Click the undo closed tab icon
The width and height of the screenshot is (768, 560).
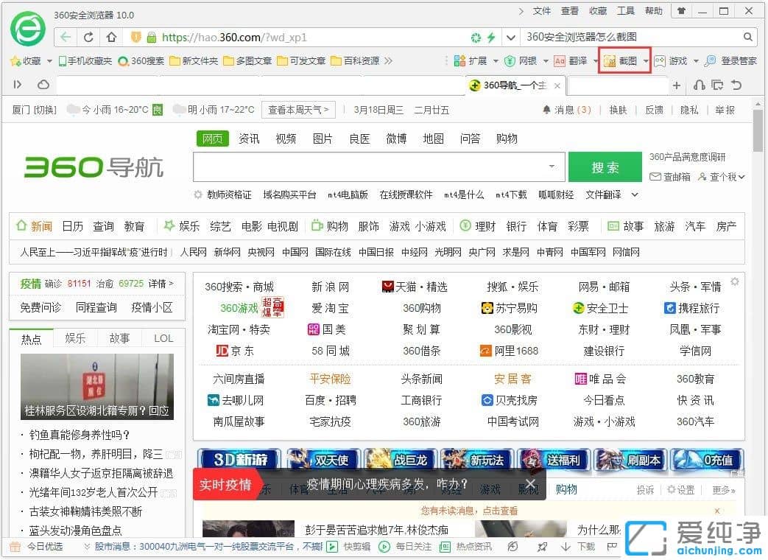(736, 85)
